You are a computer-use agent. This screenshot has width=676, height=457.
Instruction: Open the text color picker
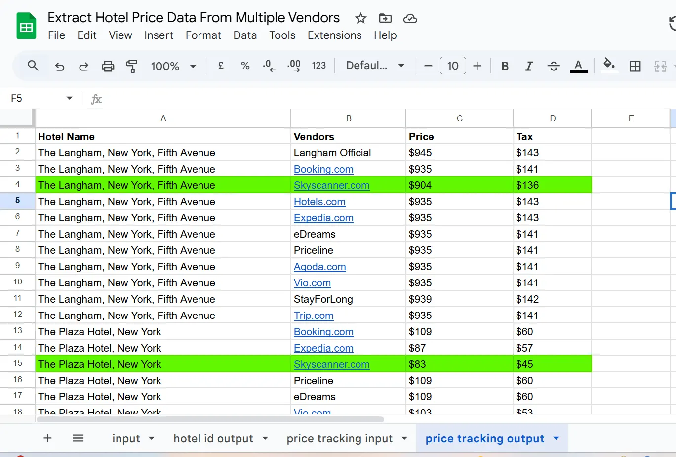click(x=578, y=66)
